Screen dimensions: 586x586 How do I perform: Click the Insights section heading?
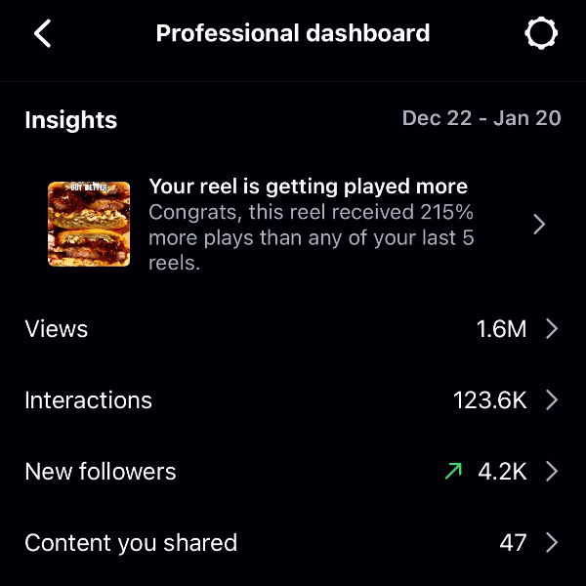70,120
